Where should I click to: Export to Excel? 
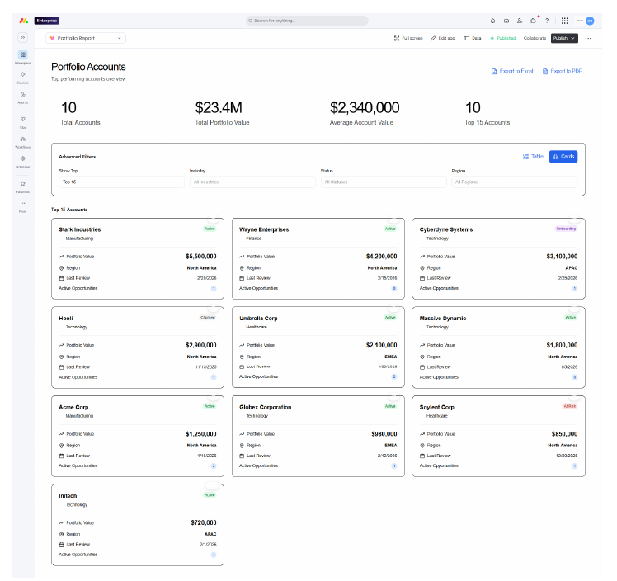coord(512,71)
